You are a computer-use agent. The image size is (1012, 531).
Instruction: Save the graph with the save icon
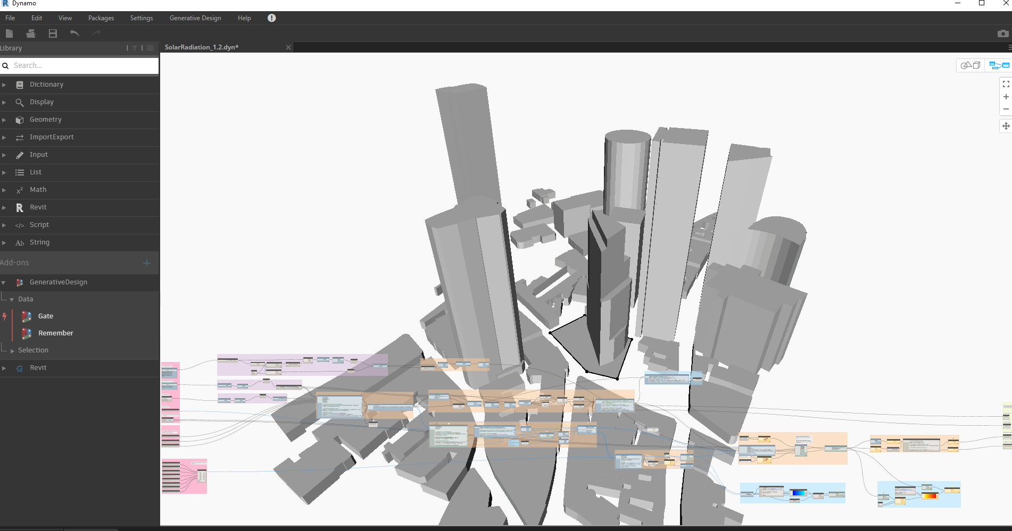(52, 33)
